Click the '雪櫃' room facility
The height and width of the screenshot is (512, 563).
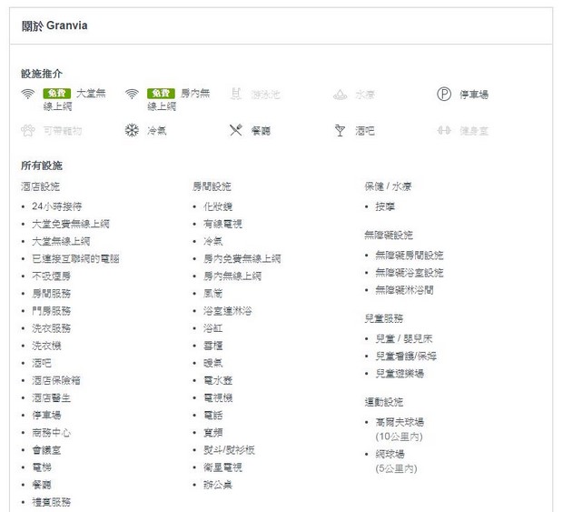213,346
